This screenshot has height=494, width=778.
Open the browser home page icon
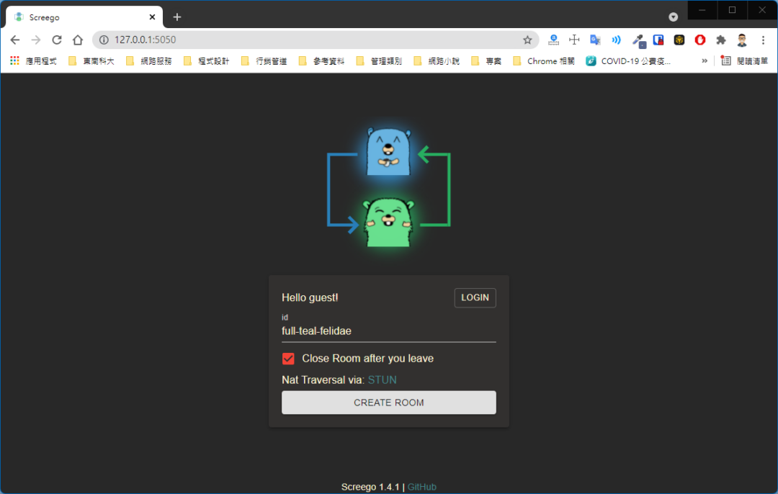77,40
